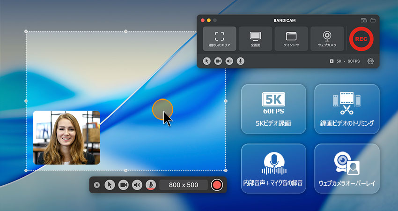This screenshot has height=211, width=398.
Task: Toggle webcam overlay in Bandicam window
Action: 218,61
